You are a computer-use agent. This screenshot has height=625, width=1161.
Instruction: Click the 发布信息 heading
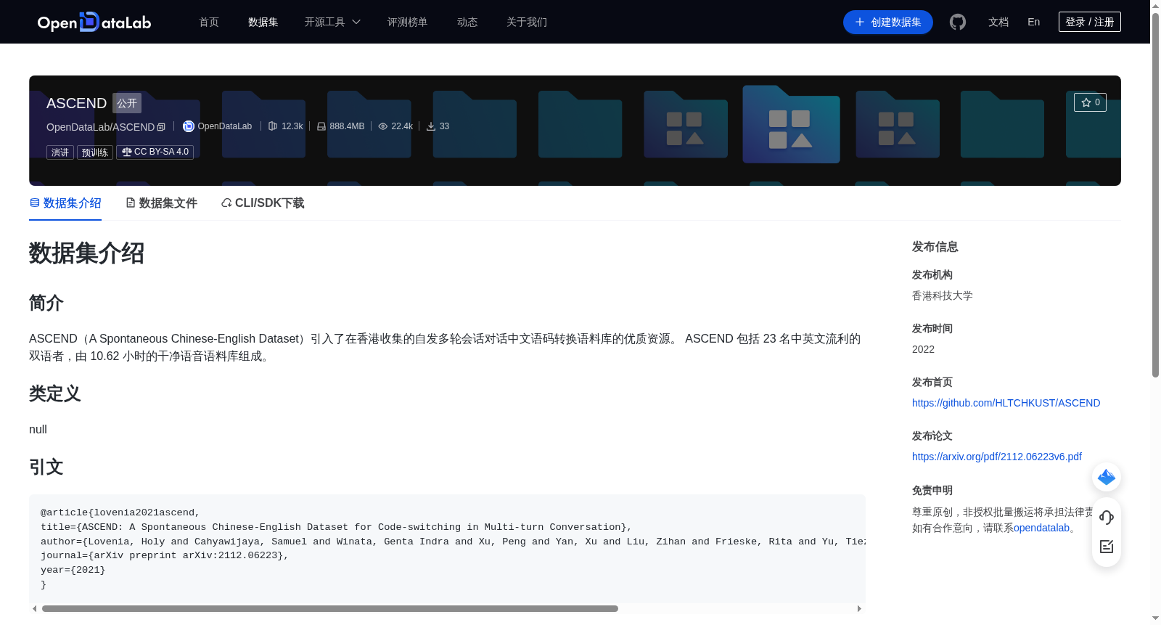tap(935, 247)
